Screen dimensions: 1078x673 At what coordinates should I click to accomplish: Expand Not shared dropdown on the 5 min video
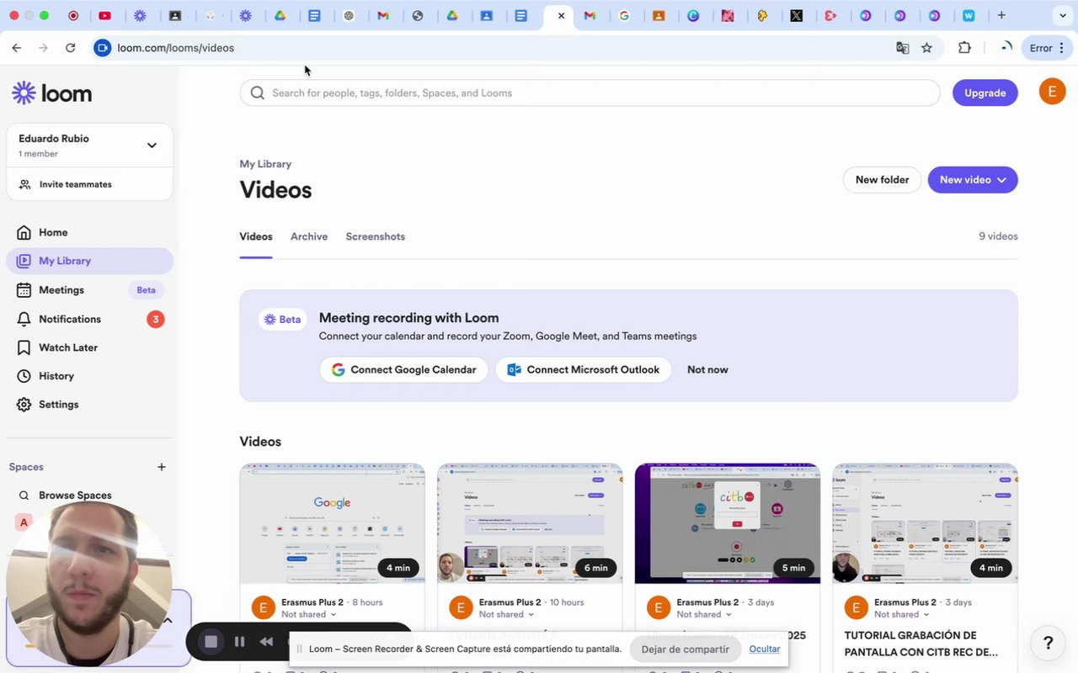click(704, 614)
